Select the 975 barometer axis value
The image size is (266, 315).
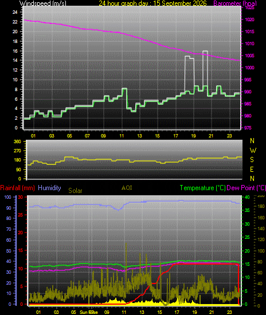(248, 128)
